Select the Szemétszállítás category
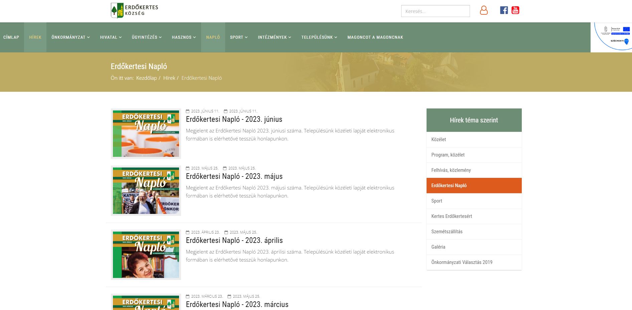This screenshot has width=632, height=310. point(474,232)
